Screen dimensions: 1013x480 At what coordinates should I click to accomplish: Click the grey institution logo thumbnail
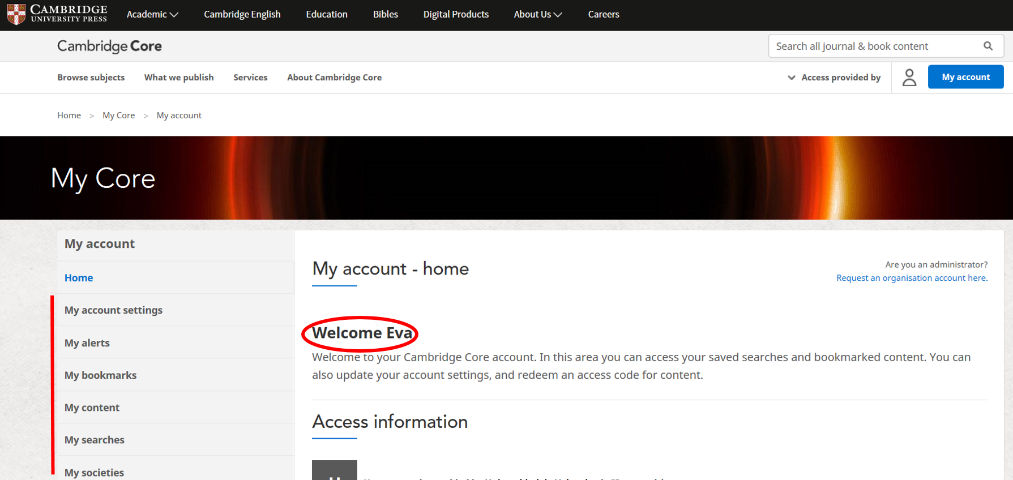(335, 470)
